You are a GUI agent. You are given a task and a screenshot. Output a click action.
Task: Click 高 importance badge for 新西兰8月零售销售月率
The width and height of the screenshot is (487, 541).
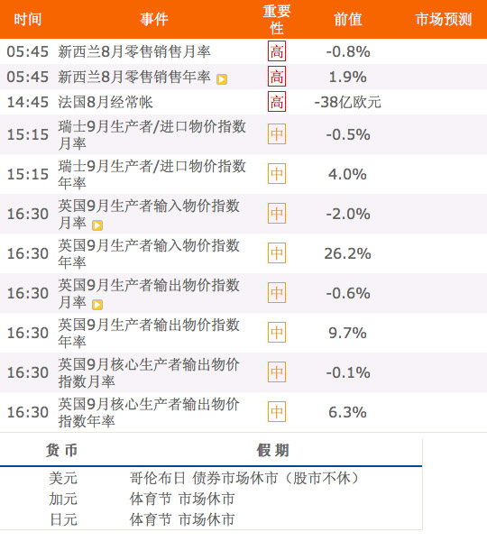click(x=277, y=51)
